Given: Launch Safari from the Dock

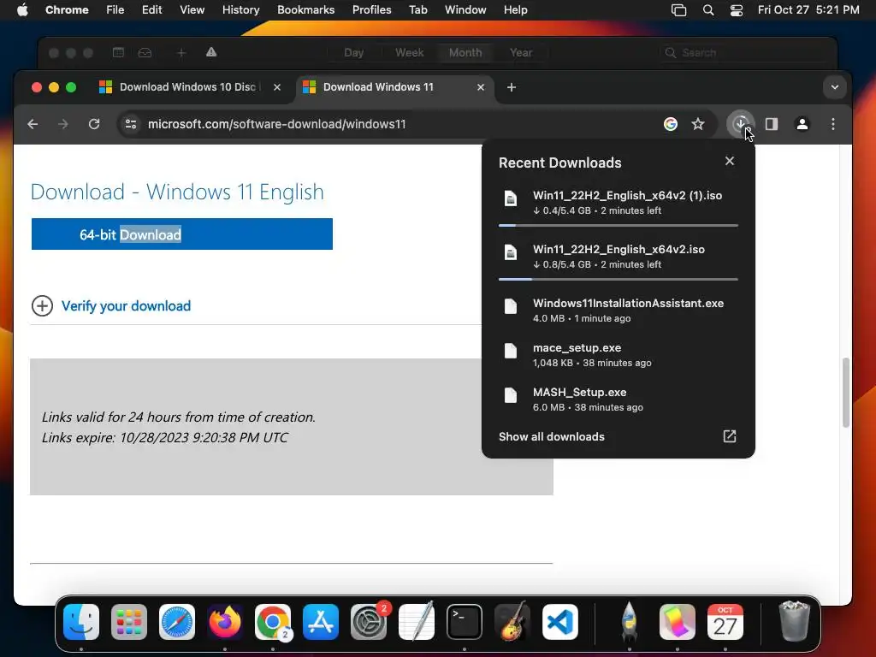Looking at the screenshot, I should coord(177,622).
